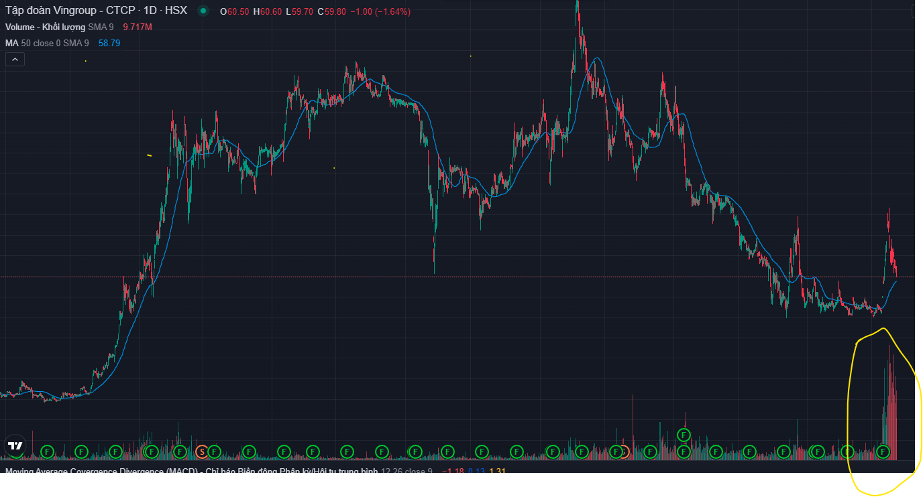This screenshot has height=497, width=923.
Task: Click the price change −1.00 (−1.64%)
Action: click(x=380, y=12)
